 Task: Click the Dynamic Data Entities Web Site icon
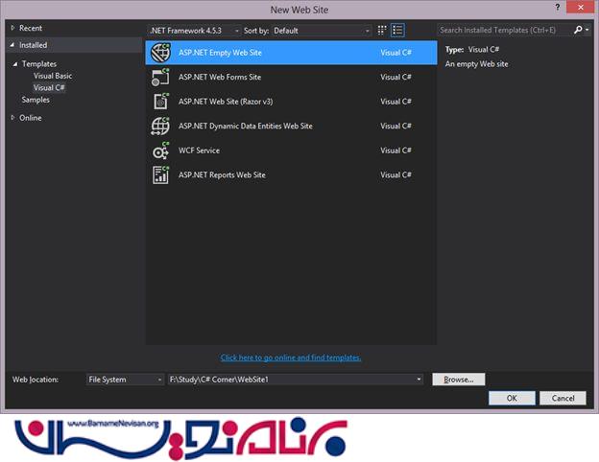pos(160,126)
